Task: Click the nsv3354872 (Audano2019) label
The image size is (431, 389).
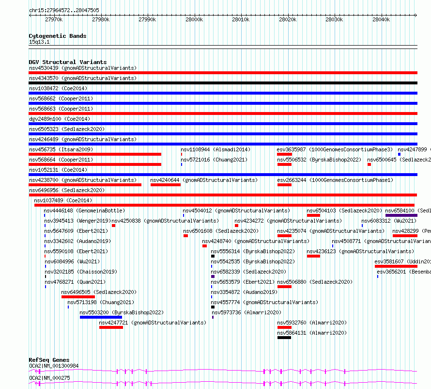Action: click(244, 292)
